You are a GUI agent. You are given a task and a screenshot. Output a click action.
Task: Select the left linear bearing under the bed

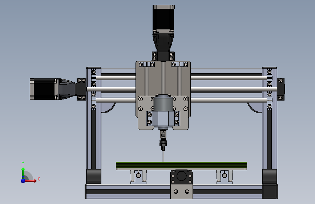(138, 177)
